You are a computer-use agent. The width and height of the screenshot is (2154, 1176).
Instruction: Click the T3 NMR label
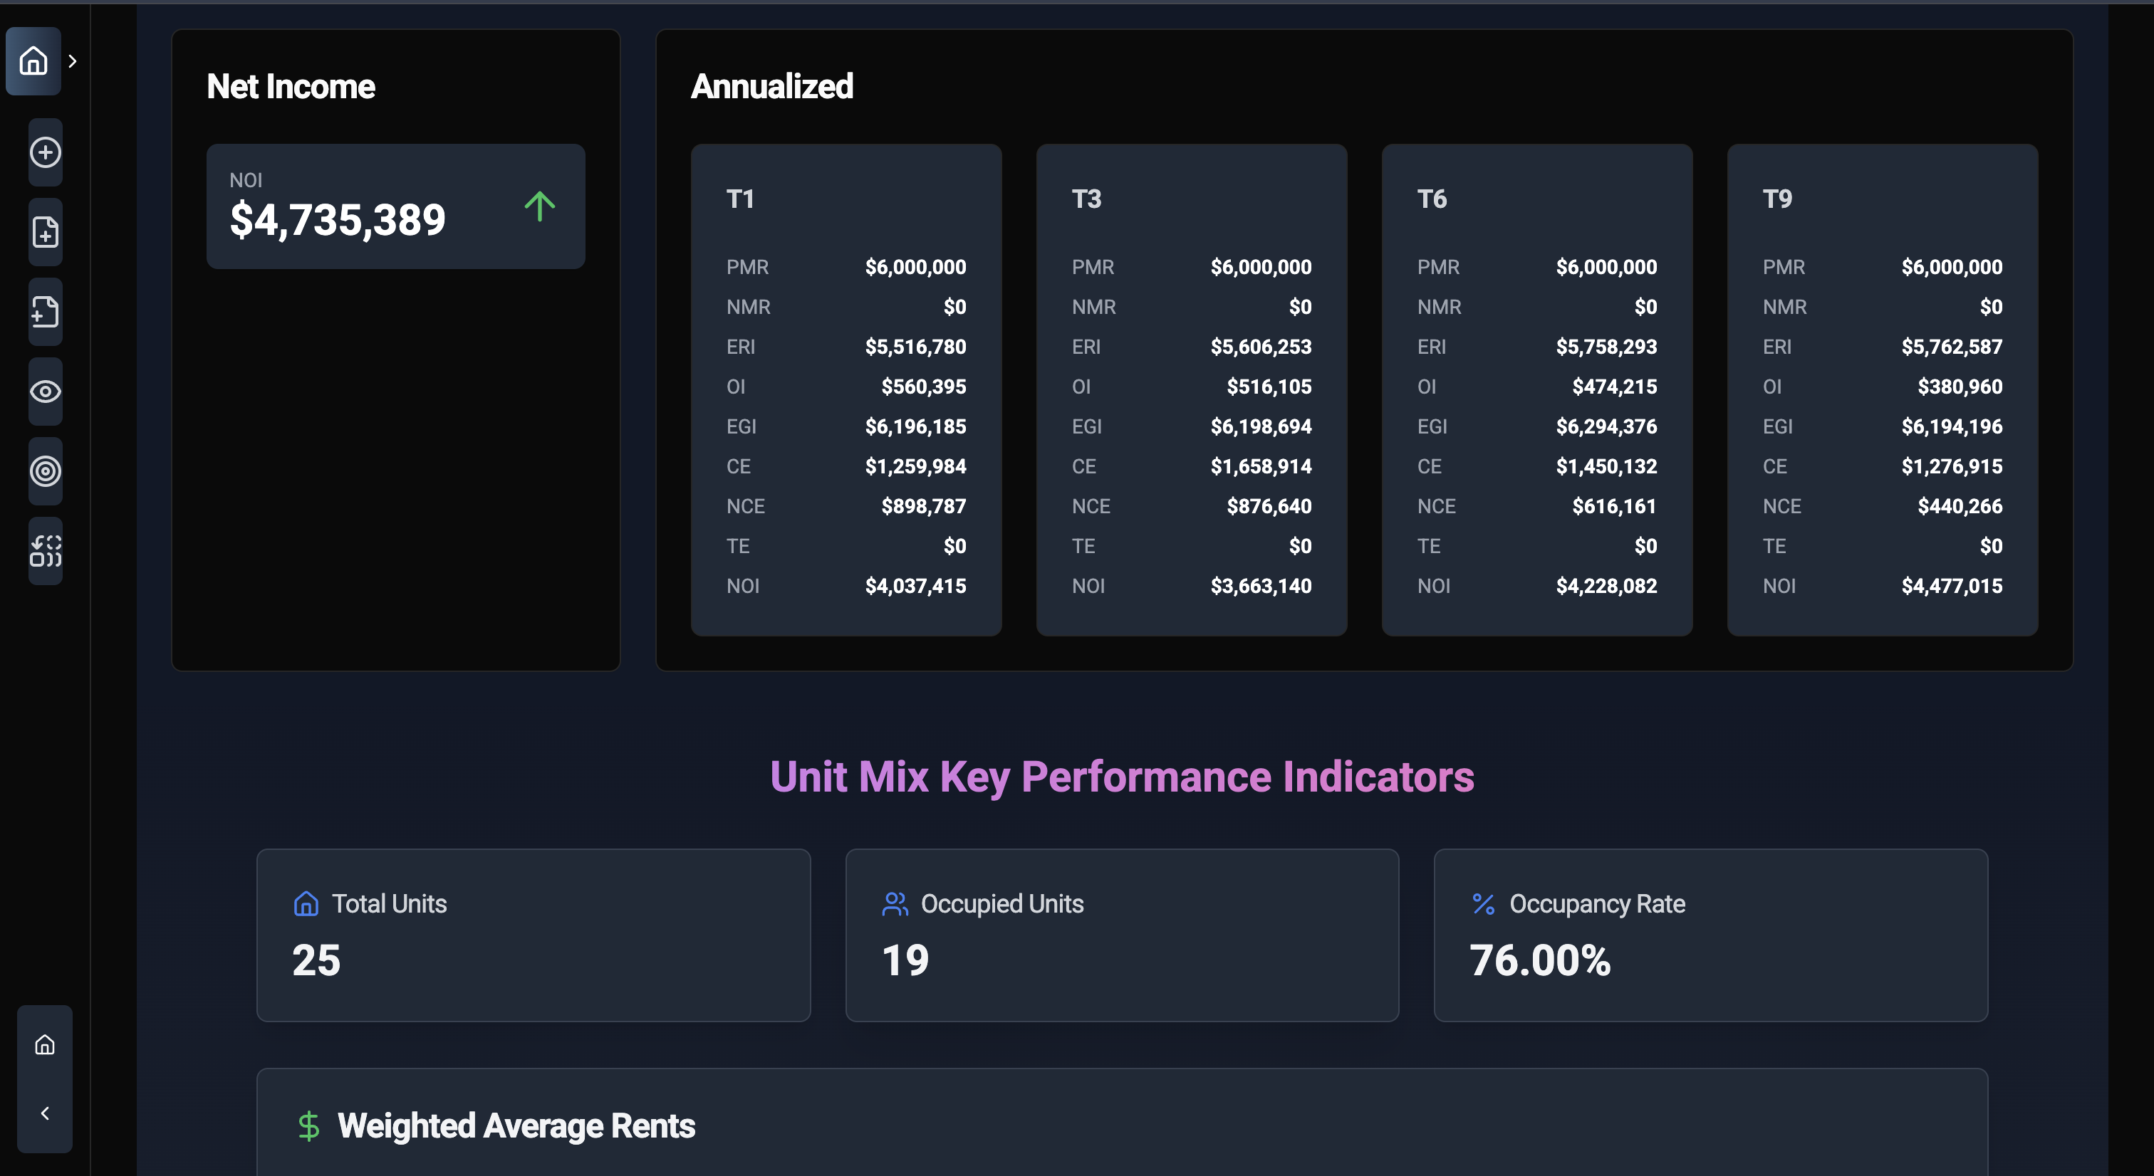click(1093, 307)
